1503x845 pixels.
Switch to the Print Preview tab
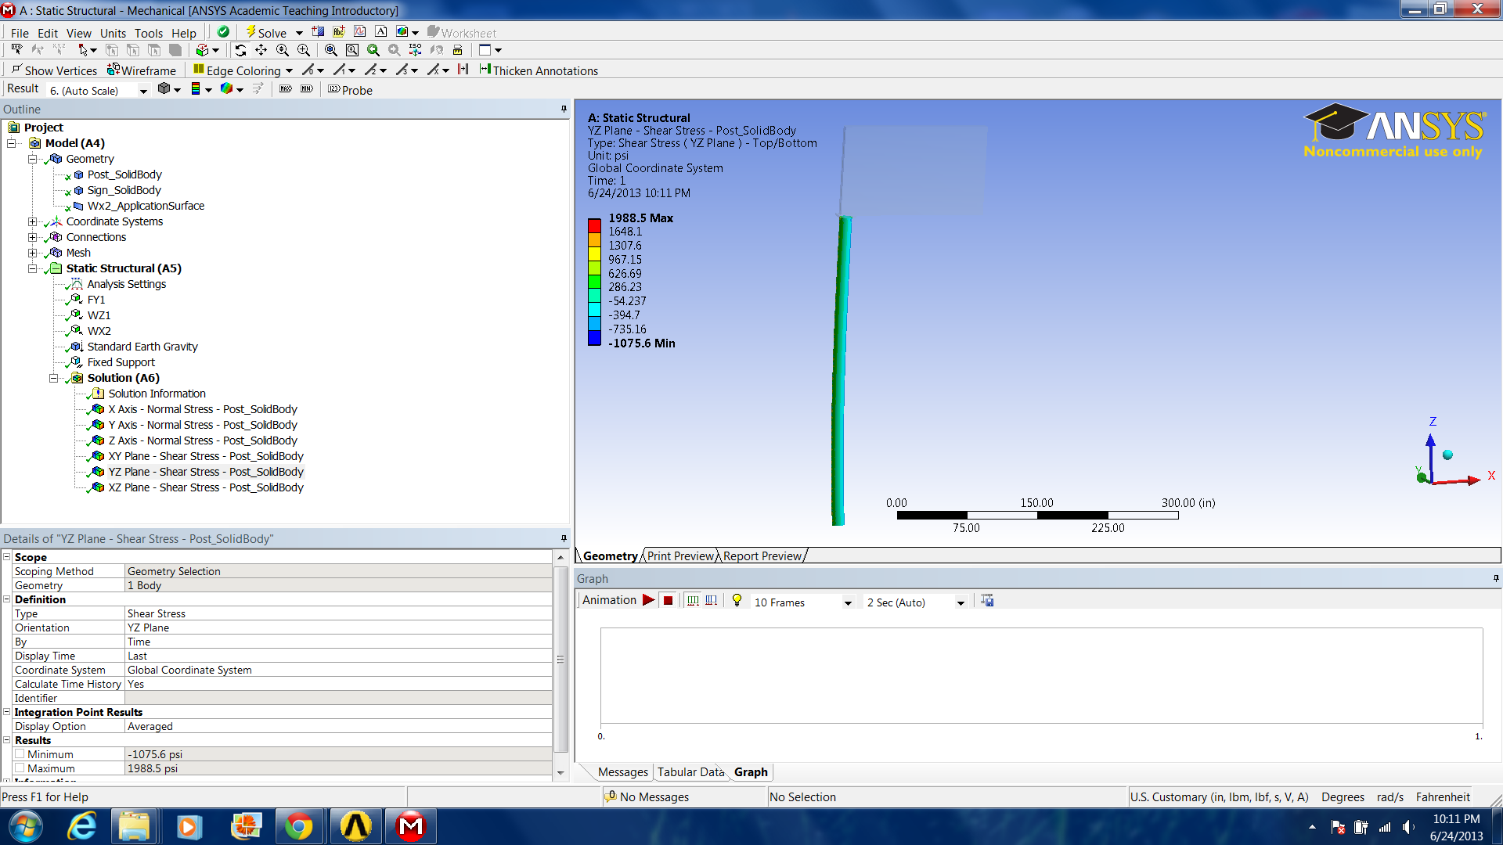coord(681,556)
